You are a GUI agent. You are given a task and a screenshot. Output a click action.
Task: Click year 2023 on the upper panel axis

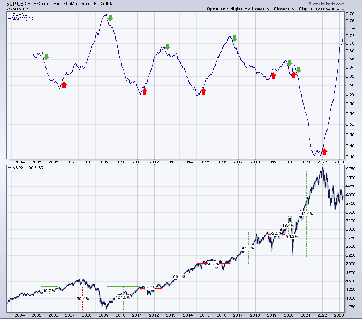click(x=339, y=162)
